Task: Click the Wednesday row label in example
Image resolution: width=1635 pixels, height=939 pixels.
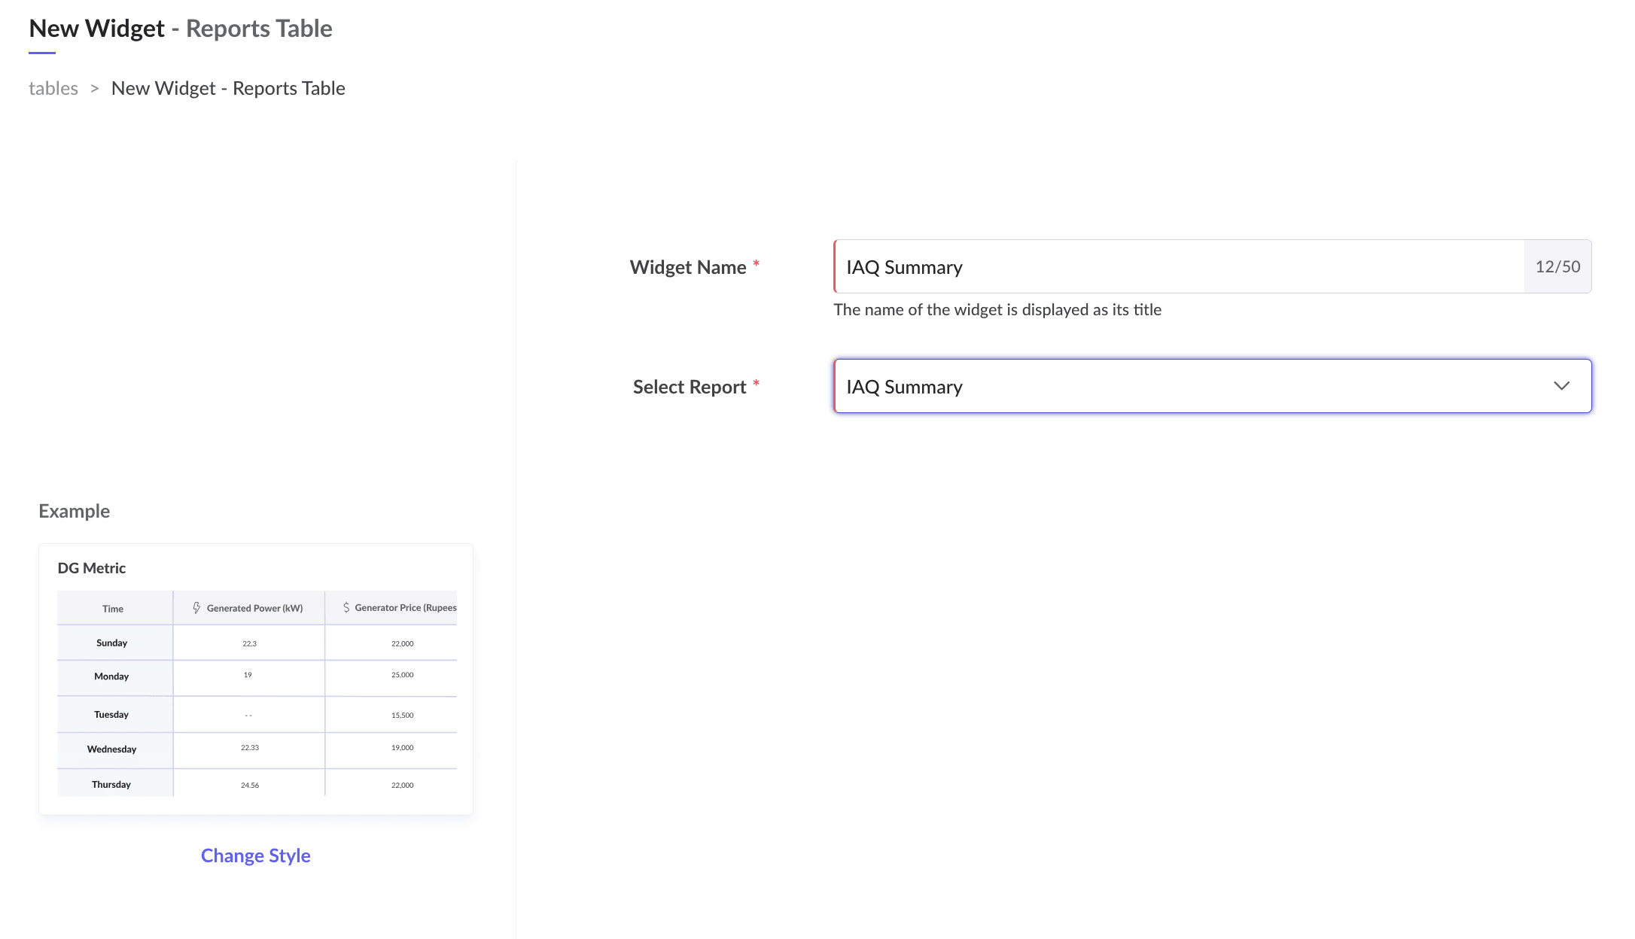Action: [x=111, y=749]
